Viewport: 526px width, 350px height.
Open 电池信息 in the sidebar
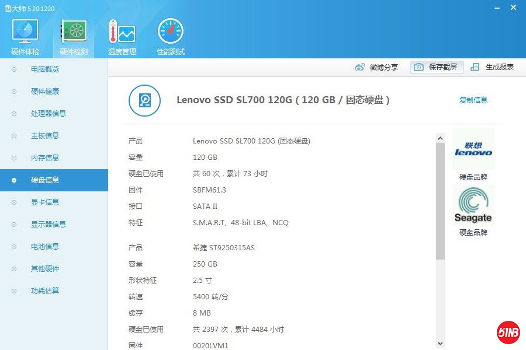(54, 247)
